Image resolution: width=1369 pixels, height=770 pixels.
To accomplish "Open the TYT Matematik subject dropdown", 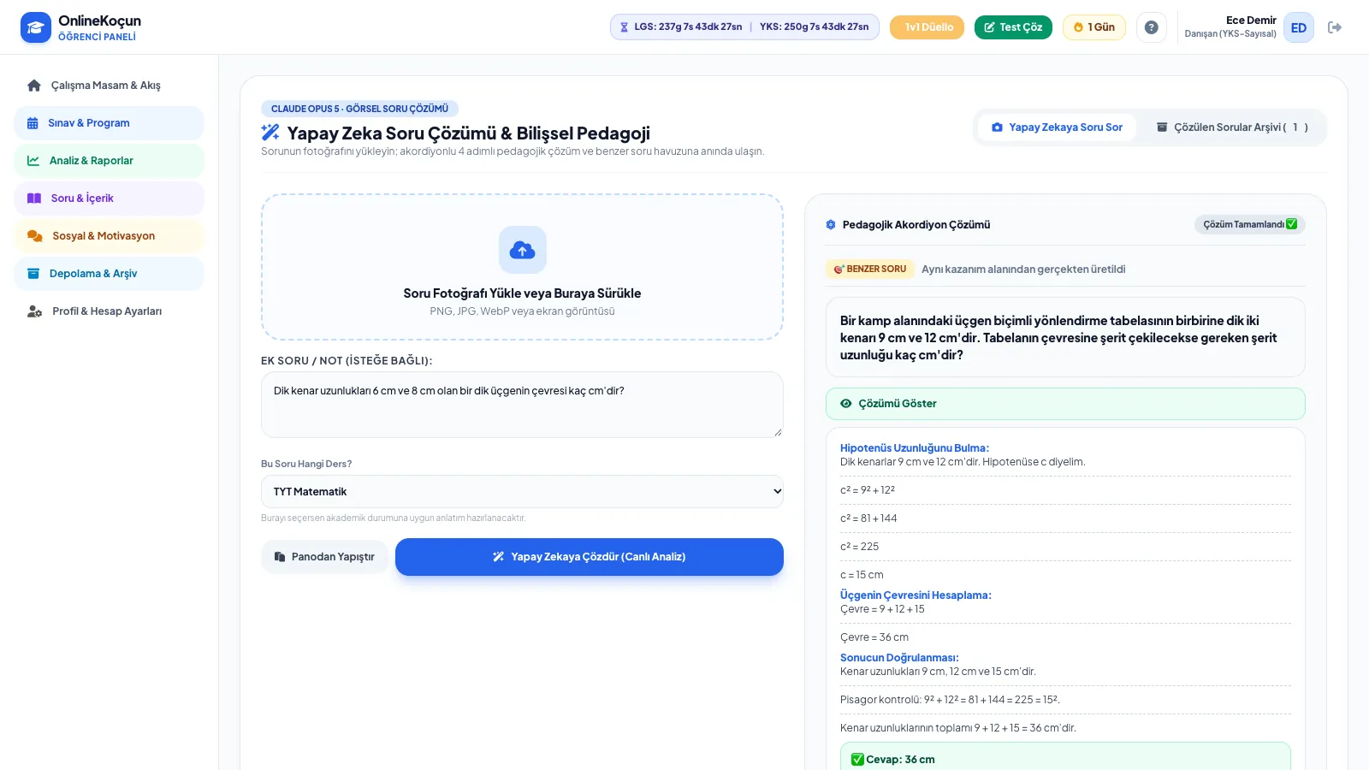I will click(522, 492).
